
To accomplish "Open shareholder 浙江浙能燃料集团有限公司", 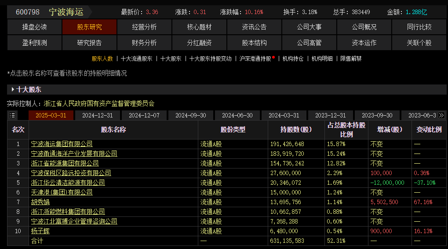I will [68, 212].
